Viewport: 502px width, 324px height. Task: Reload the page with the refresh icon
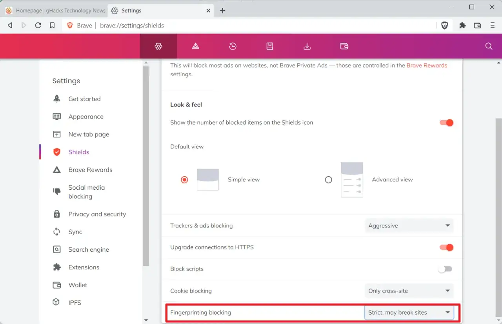[38, 26]
